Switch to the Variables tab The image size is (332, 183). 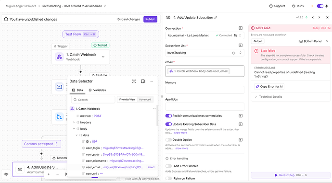pyautogui.click(x=97, y=90)
